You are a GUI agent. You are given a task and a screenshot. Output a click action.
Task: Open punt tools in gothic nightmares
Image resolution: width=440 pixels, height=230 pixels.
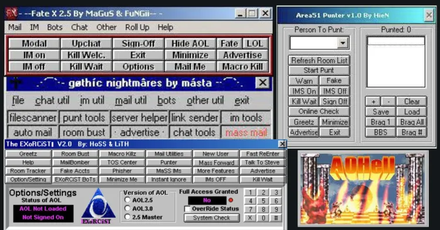[x=84, y=118]
